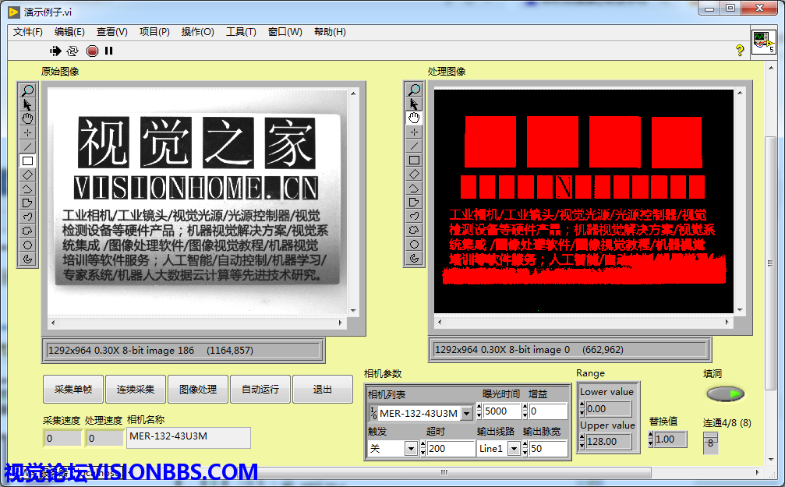Click the red Abort Execution button

coord(92,51)
